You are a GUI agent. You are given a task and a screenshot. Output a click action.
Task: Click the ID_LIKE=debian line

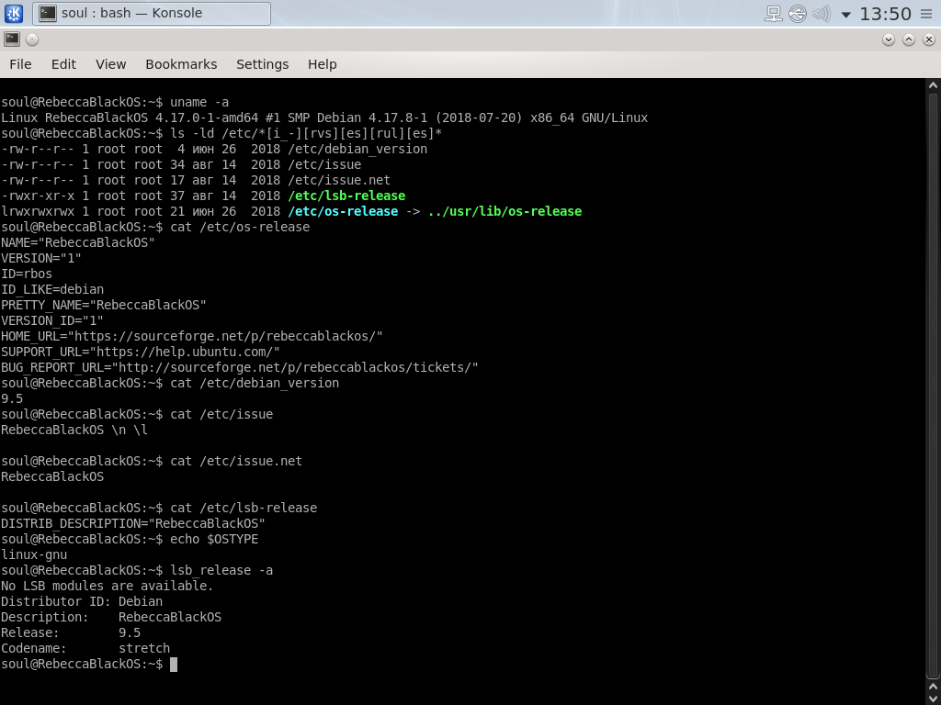coord(52,289)
